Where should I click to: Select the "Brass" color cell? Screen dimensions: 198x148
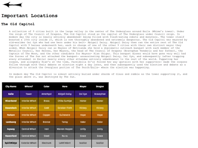click(47, 101)
